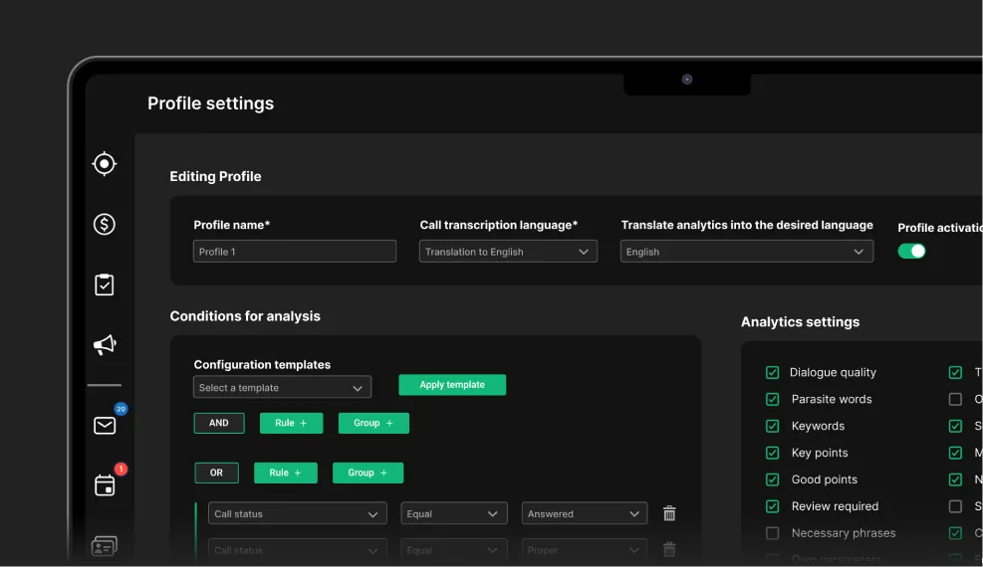Screen dimensions: 983x567
Task: Enable the Necessary phrases checkbox
Action: (x=772, y=533)
